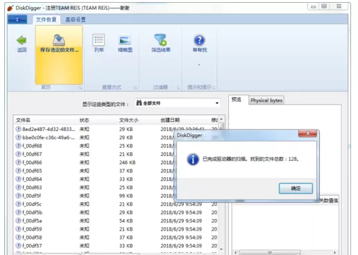
Task: Select the 高级设置 ribbon tab
Action: [76, 19]
